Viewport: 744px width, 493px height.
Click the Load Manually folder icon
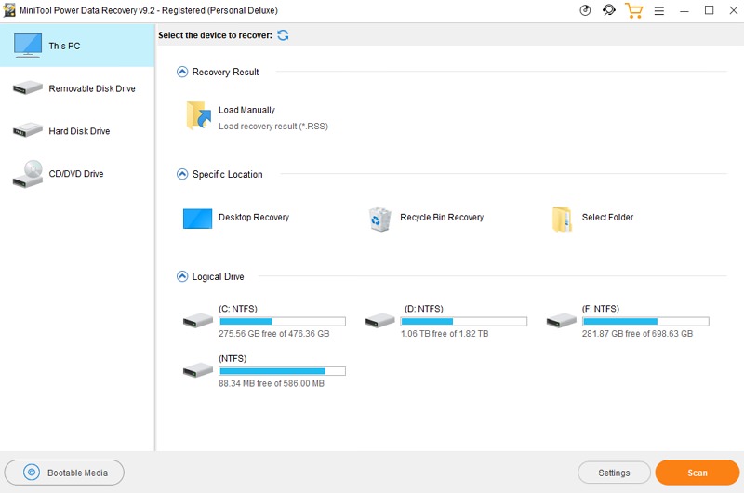point(198,115)
